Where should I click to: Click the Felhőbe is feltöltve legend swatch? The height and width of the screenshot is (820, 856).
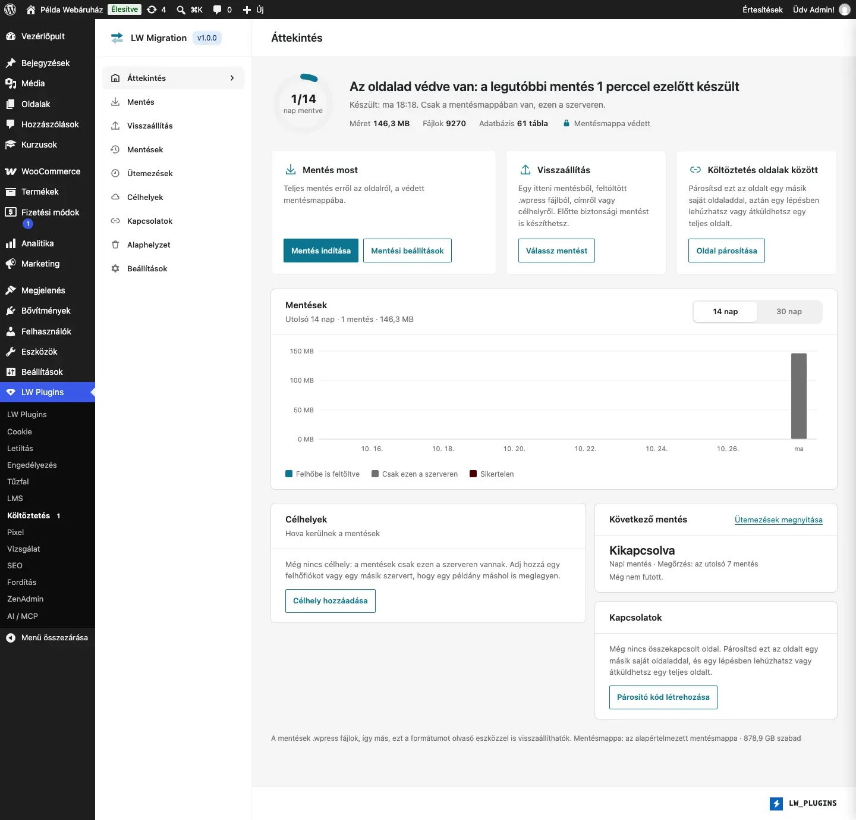tap(289, 474)
